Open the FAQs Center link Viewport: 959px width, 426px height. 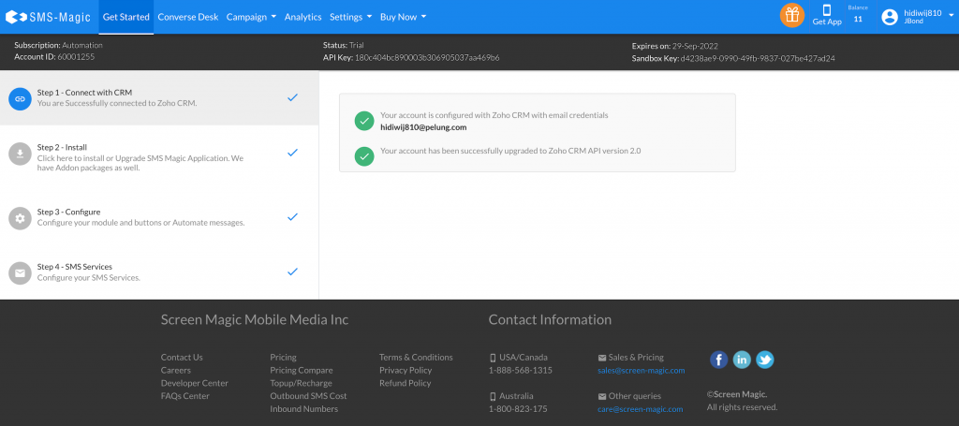pyautogui.click(x=184, y=396)
